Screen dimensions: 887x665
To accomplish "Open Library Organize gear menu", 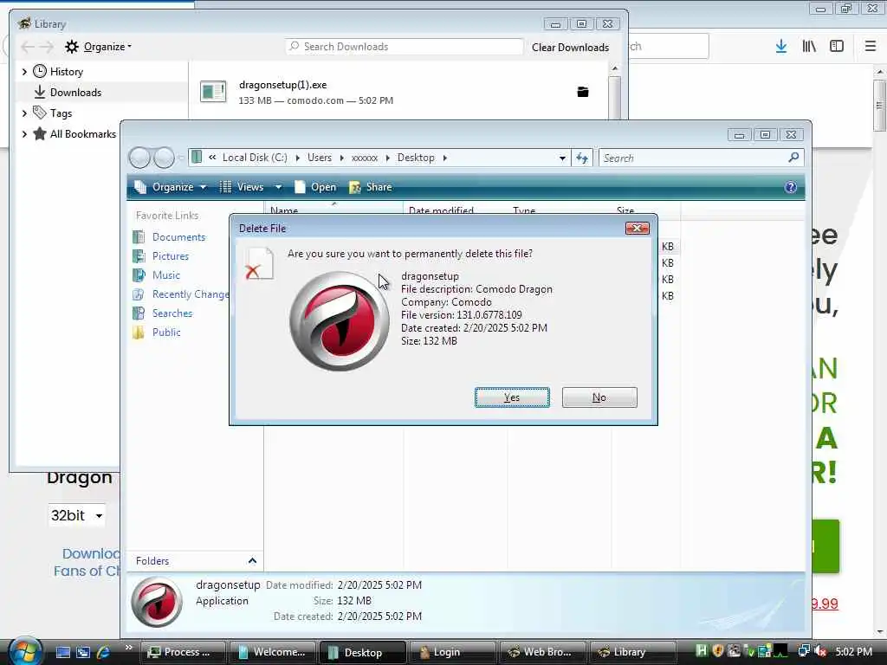I will 98,47.
